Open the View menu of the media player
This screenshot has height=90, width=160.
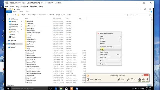click(12, 7)
